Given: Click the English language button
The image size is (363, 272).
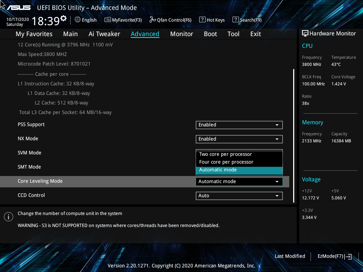Looking at the screenshot, I should coord(86,20).
